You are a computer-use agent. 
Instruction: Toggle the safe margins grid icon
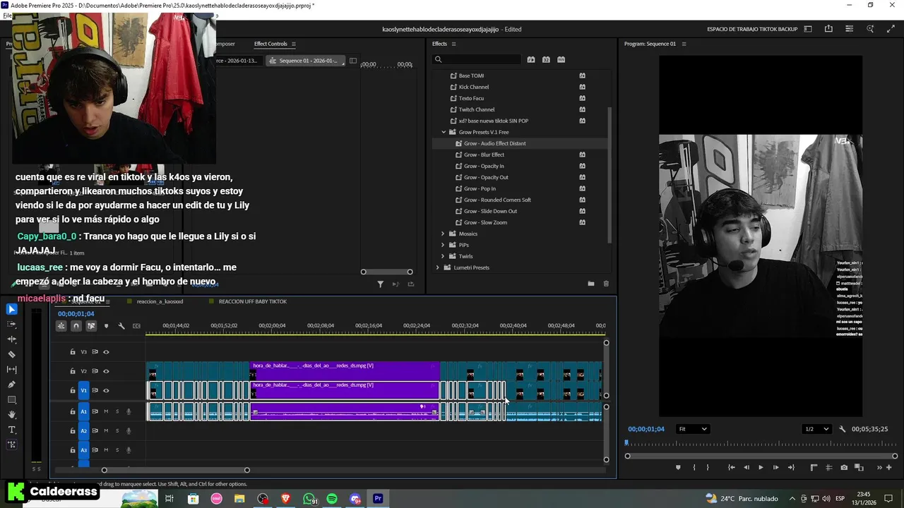point(828,467)
